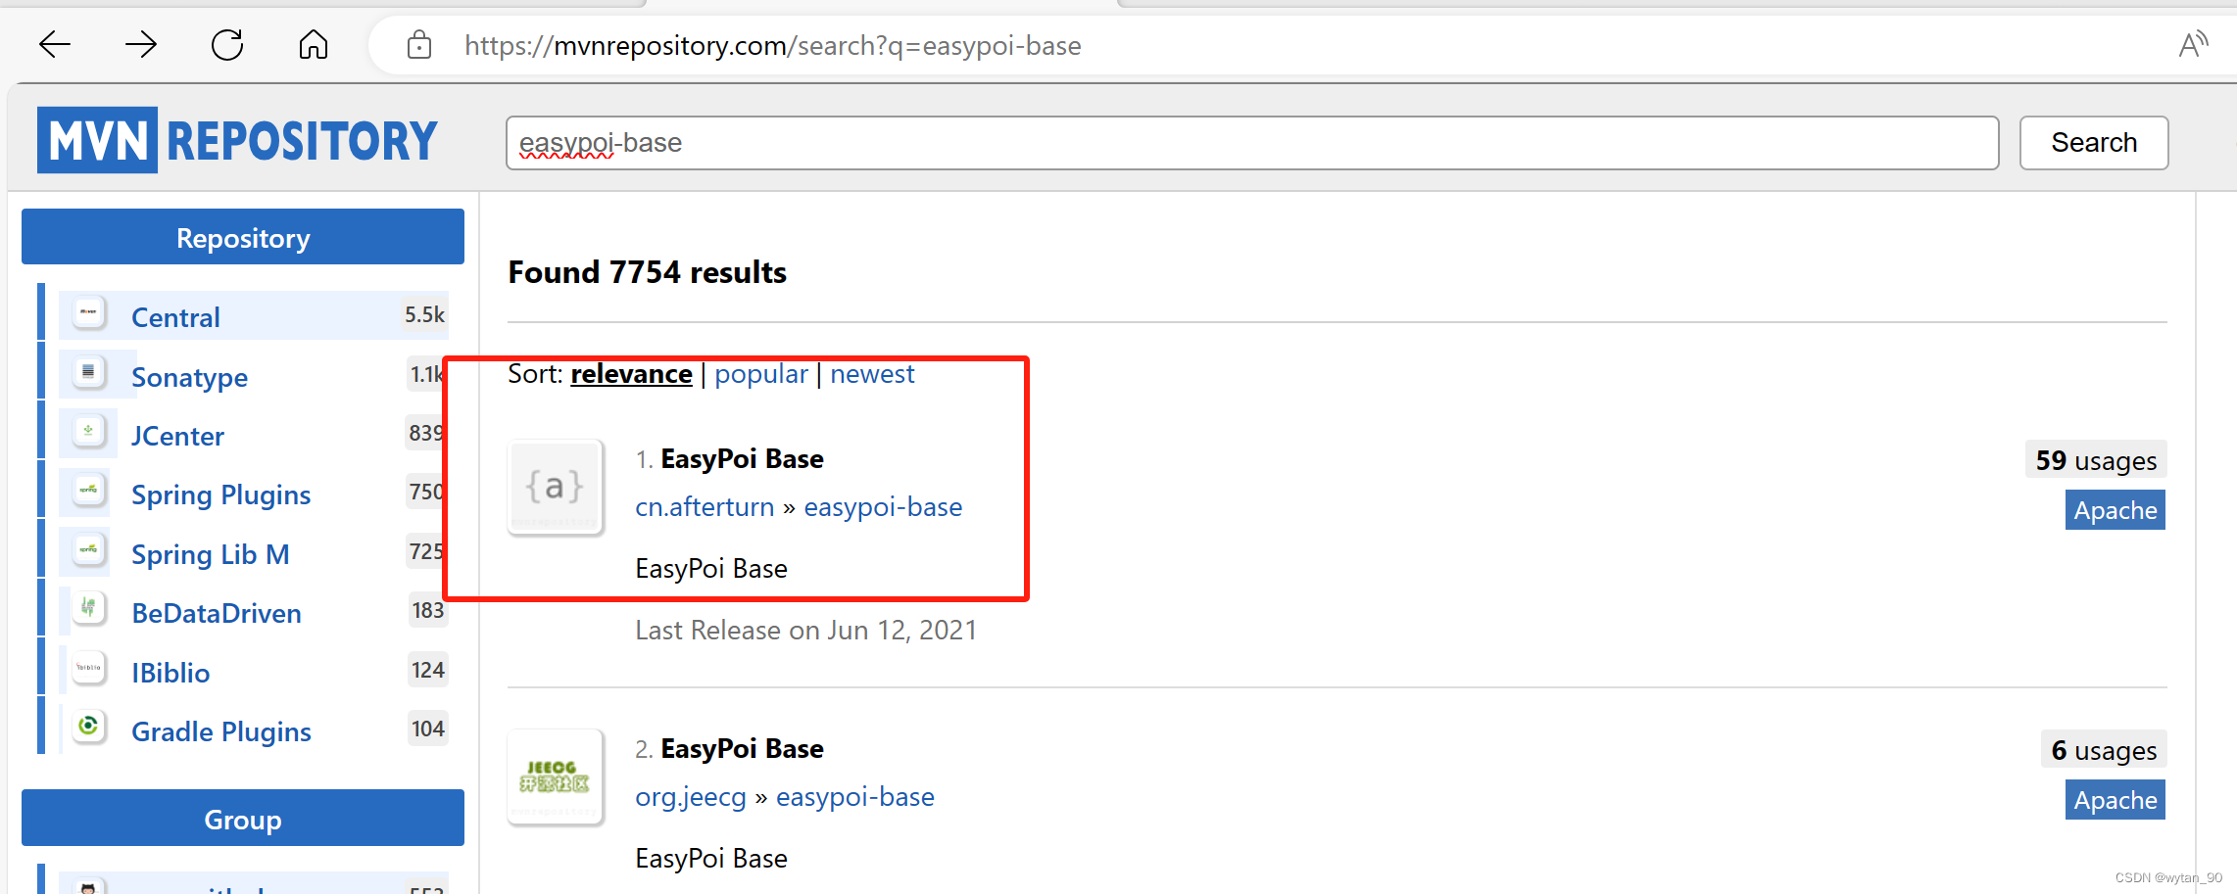Filter results by IBiblio repository

[x=170, y=673]
